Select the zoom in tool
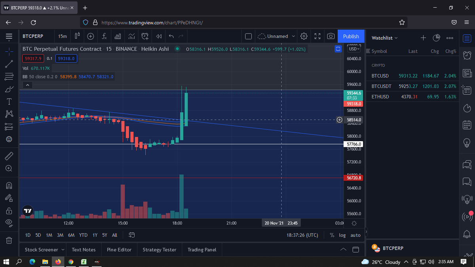Screen dimensions: 475x267 (9, 169)
